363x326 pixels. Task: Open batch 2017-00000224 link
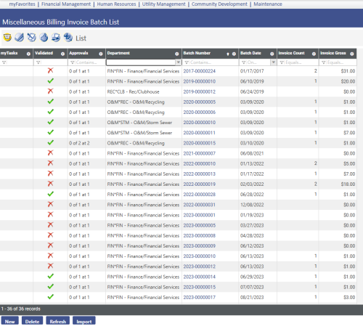point(199,71)
